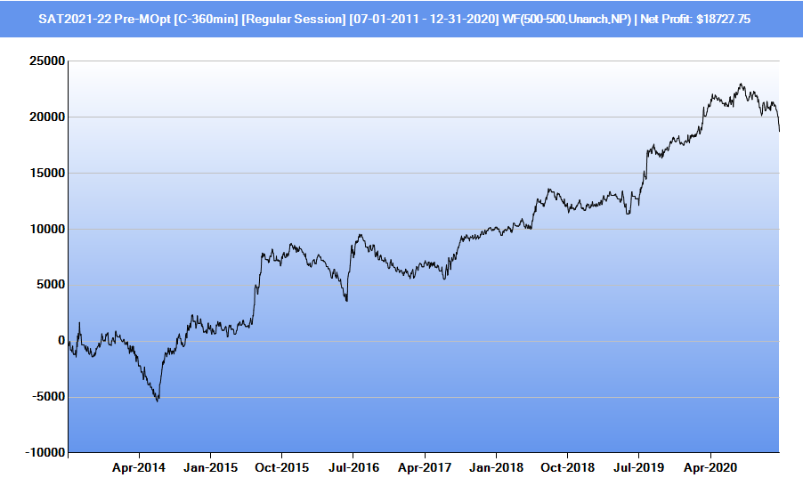The height and width of the screenshot is (494, 803).
Task: Click the 25000 y-axis label
Action: 47,61
